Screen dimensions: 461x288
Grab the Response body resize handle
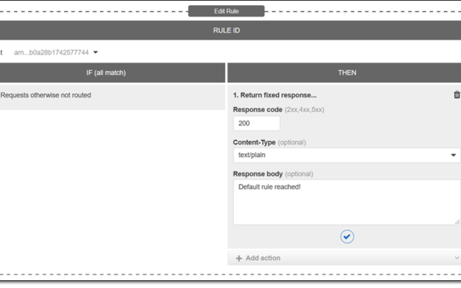pyautogui.click(x=457, y=222)
